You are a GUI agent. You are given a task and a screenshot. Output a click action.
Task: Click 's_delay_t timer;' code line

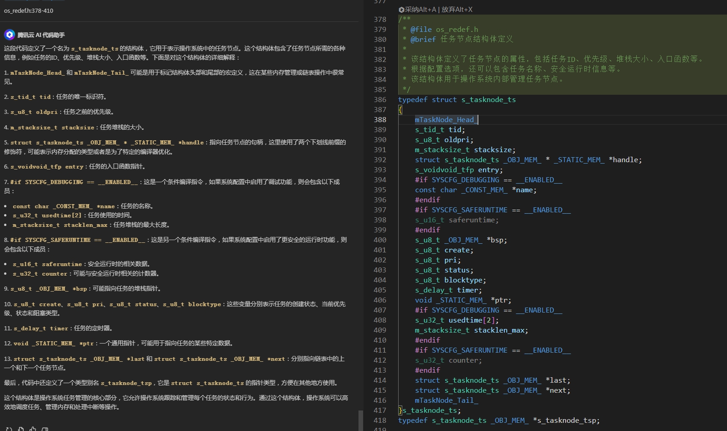click(448, 290)
